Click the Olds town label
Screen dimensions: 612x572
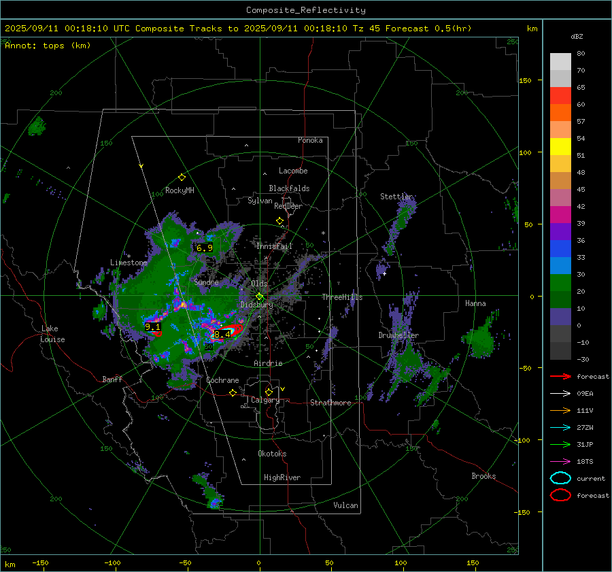[259, 284]
